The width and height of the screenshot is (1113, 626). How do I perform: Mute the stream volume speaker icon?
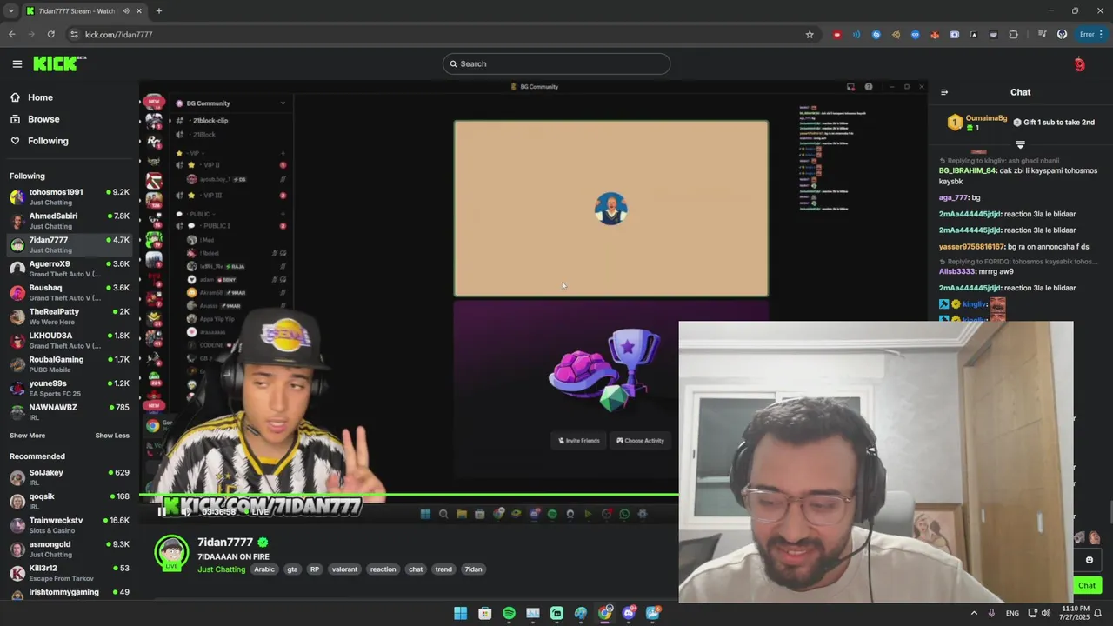coord(185,512)
